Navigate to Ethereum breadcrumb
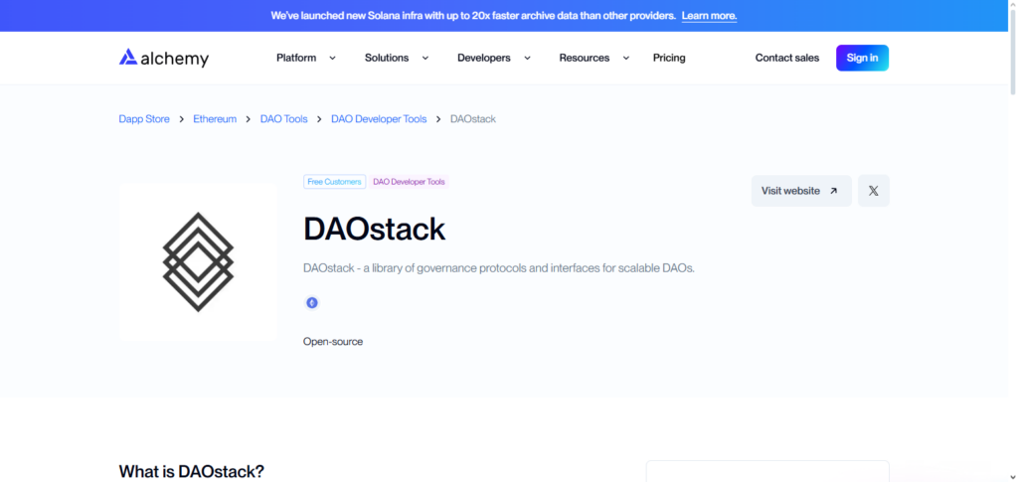Viewport: 1018px width, 482px height. [x=215, y=118]
